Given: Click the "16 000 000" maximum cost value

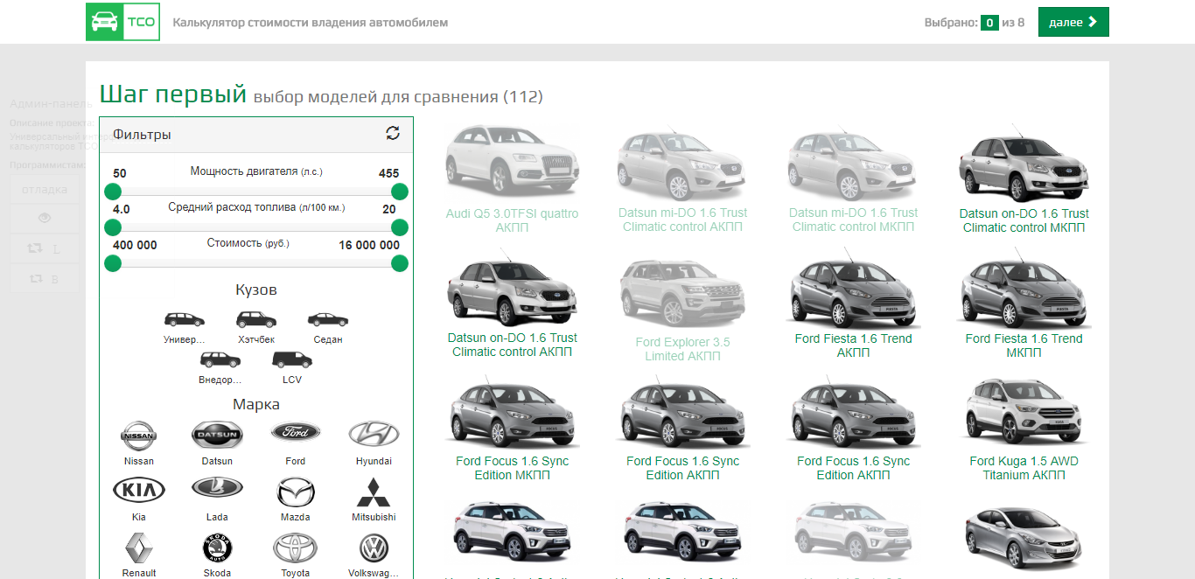Looking at the screenshot, I should (x=369, y=245).
